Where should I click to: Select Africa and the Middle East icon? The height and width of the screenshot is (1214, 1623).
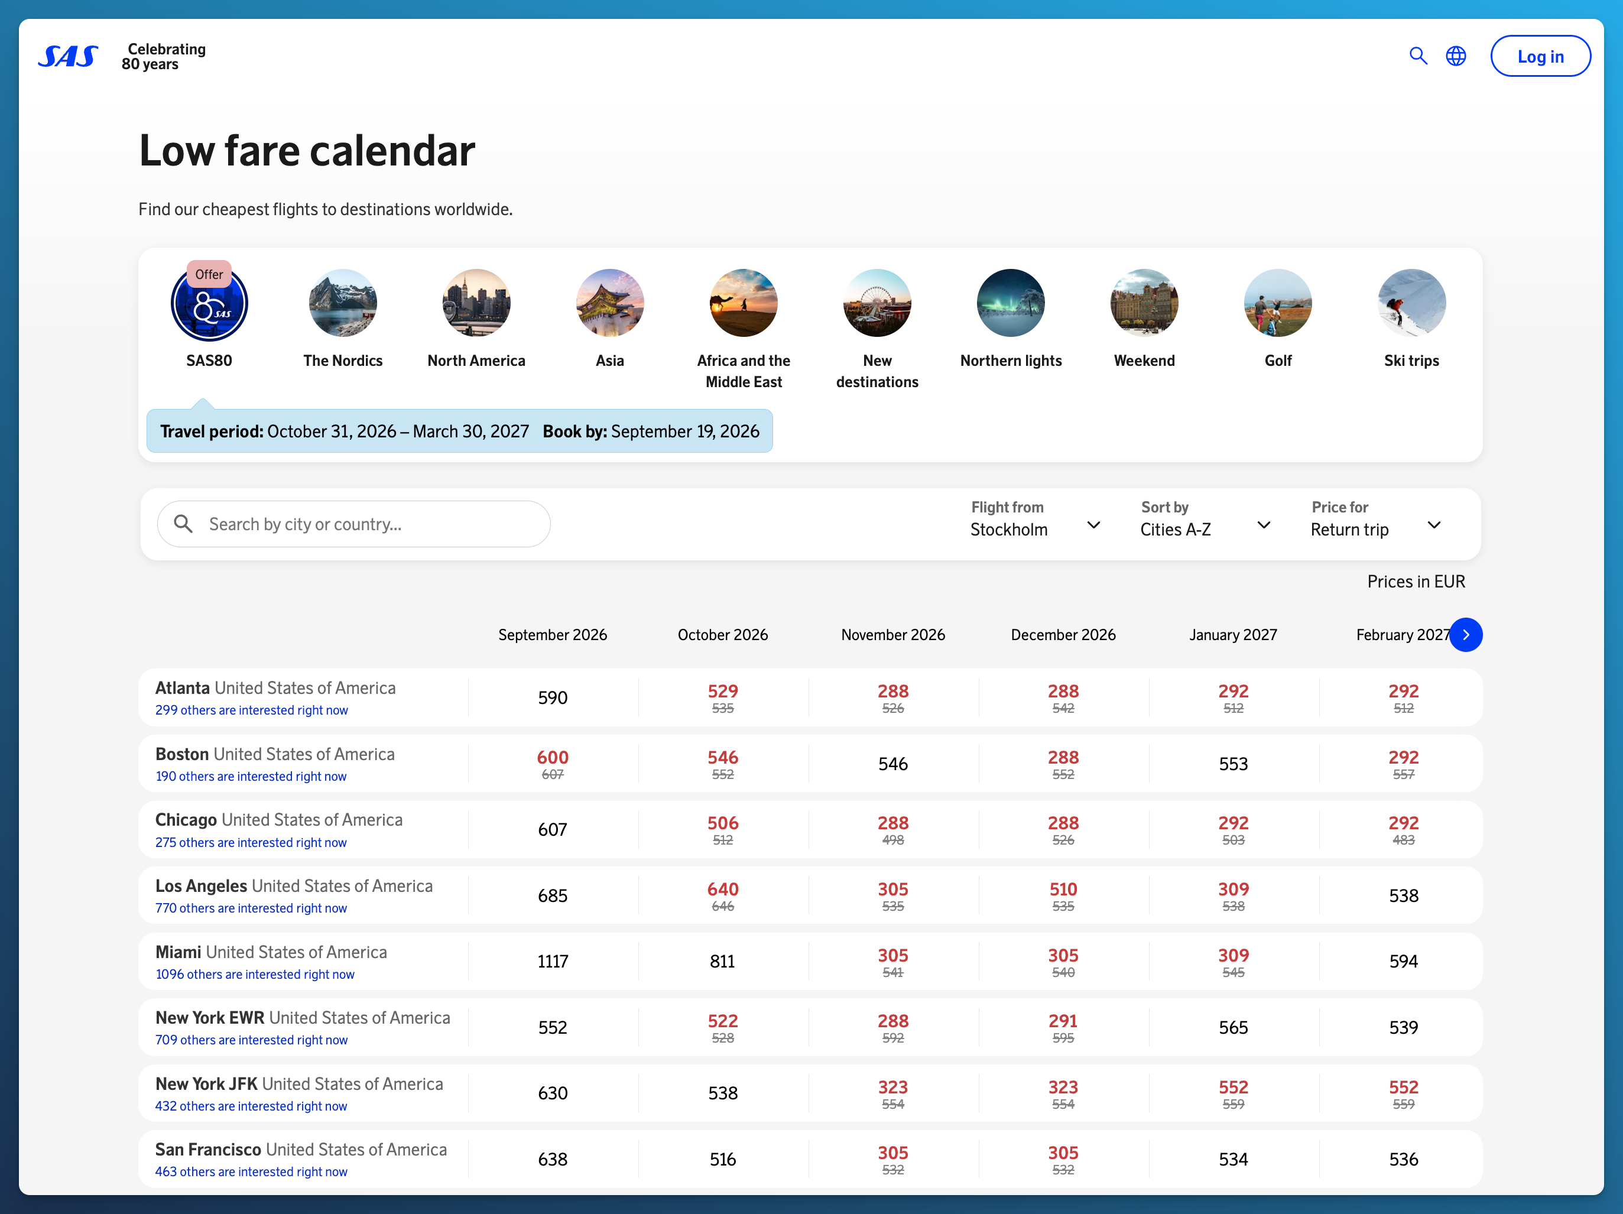coord(744,303)
